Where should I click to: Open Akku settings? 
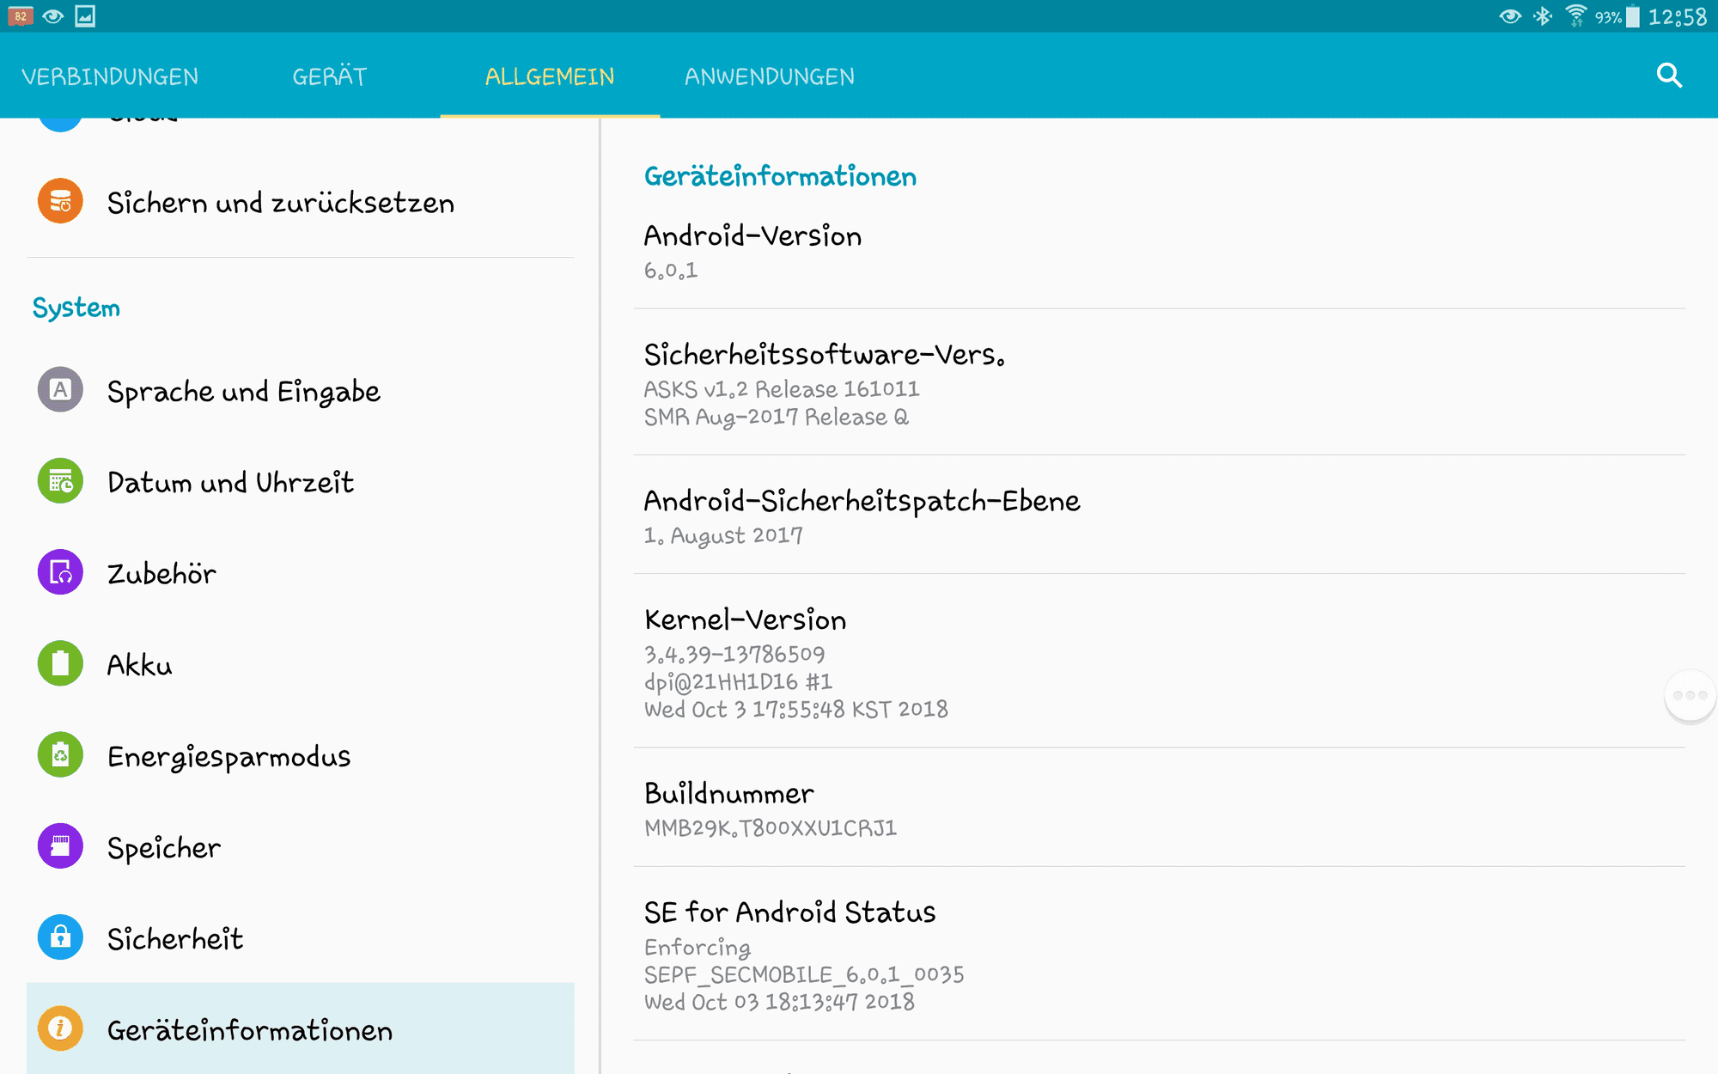tap(301, 663)
